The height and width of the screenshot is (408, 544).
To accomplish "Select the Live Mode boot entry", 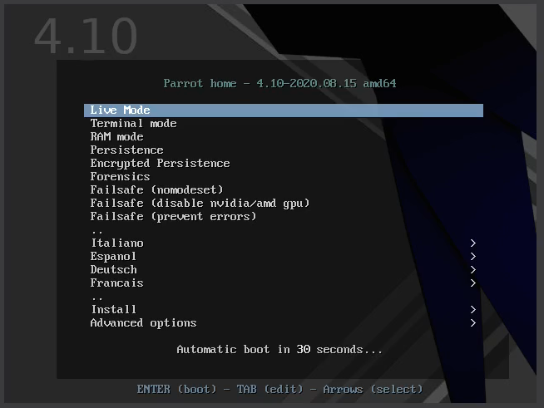I will click(284, 111).
